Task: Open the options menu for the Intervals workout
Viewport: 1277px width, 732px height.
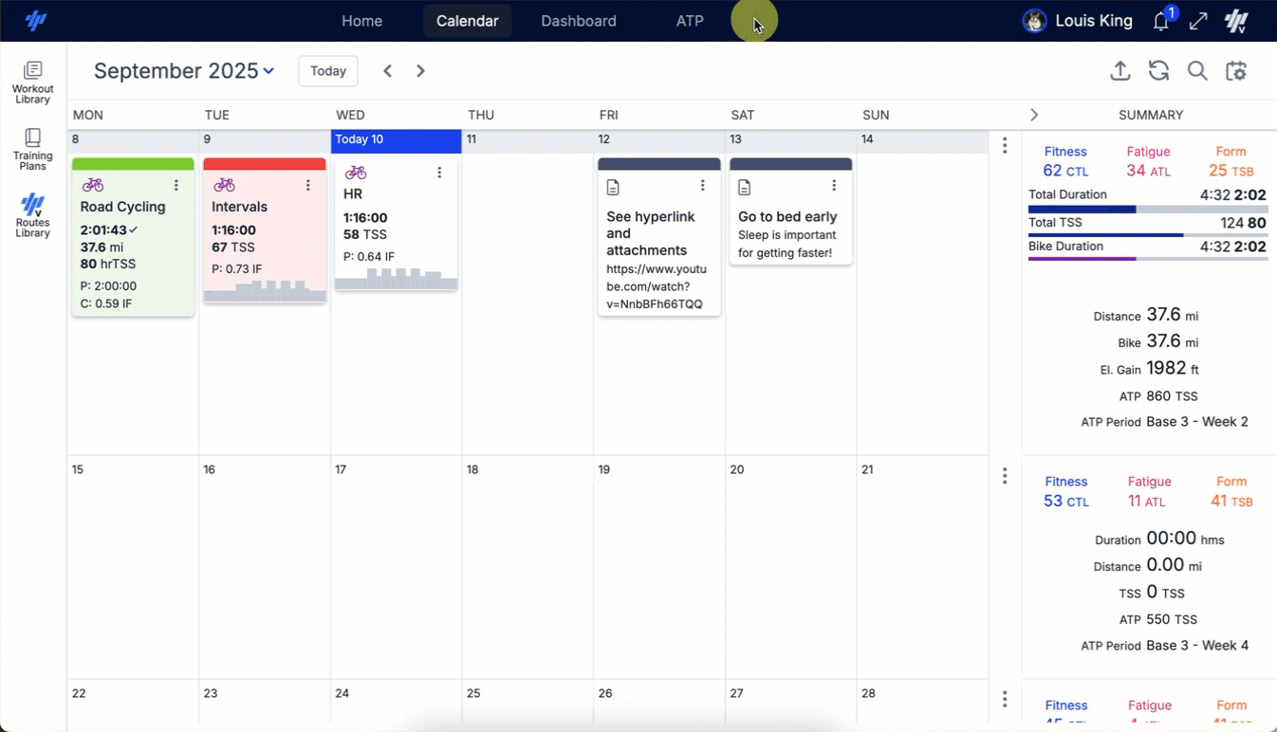Action: (307, 185)
